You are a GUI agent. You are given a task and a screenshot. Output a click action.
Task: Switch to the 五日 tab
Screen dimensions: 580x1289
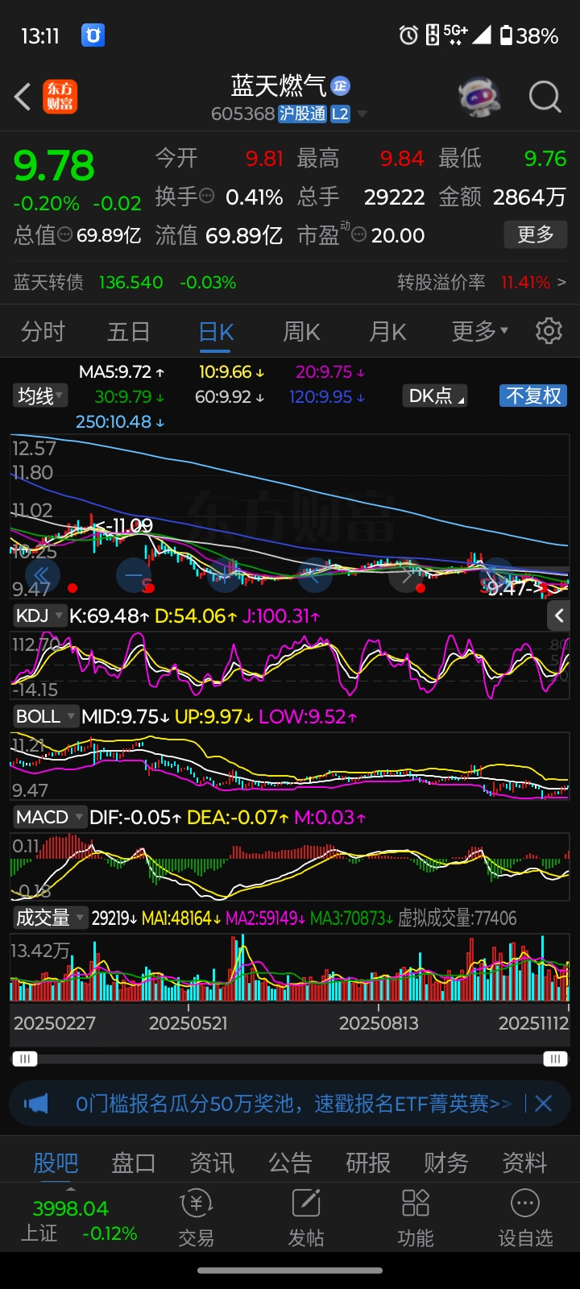pyautogui.click(x=129, y=331)
